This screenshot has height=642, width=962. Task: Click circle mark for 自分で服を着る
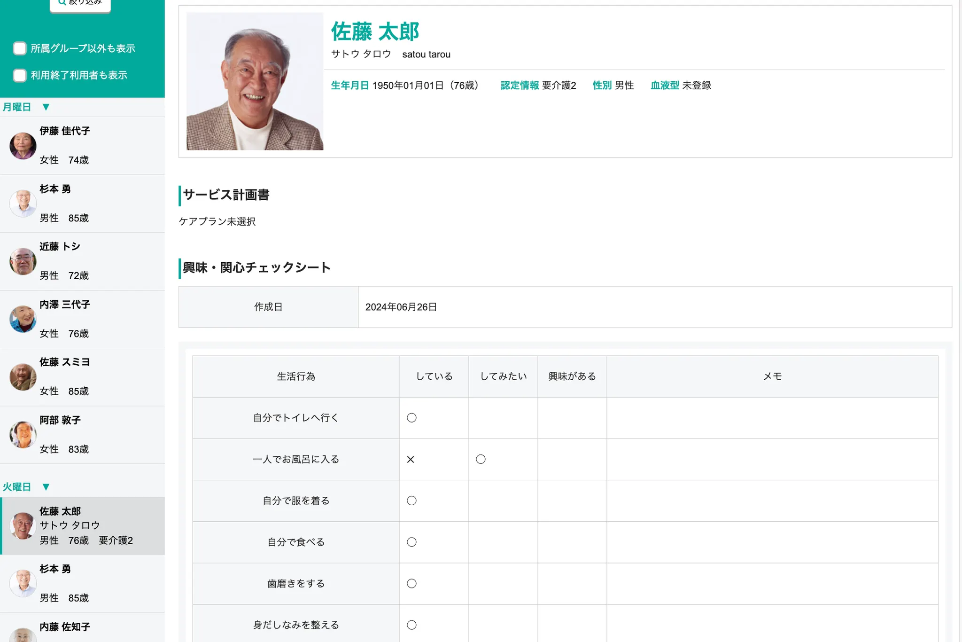click(411, 501)
